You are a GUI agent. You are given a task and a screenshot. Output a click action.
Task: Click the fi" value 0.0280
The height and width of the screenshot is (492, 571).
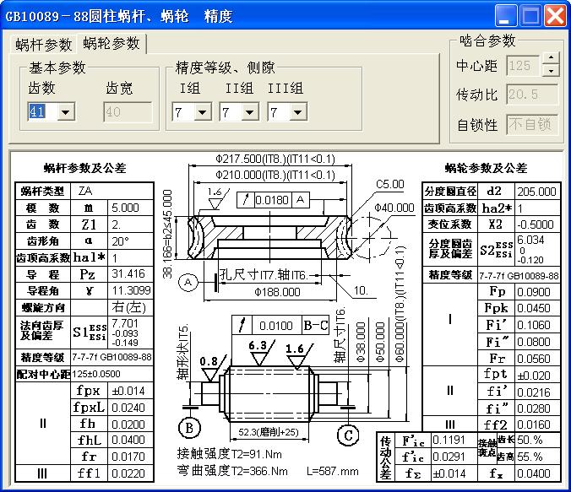pos(534,408)
